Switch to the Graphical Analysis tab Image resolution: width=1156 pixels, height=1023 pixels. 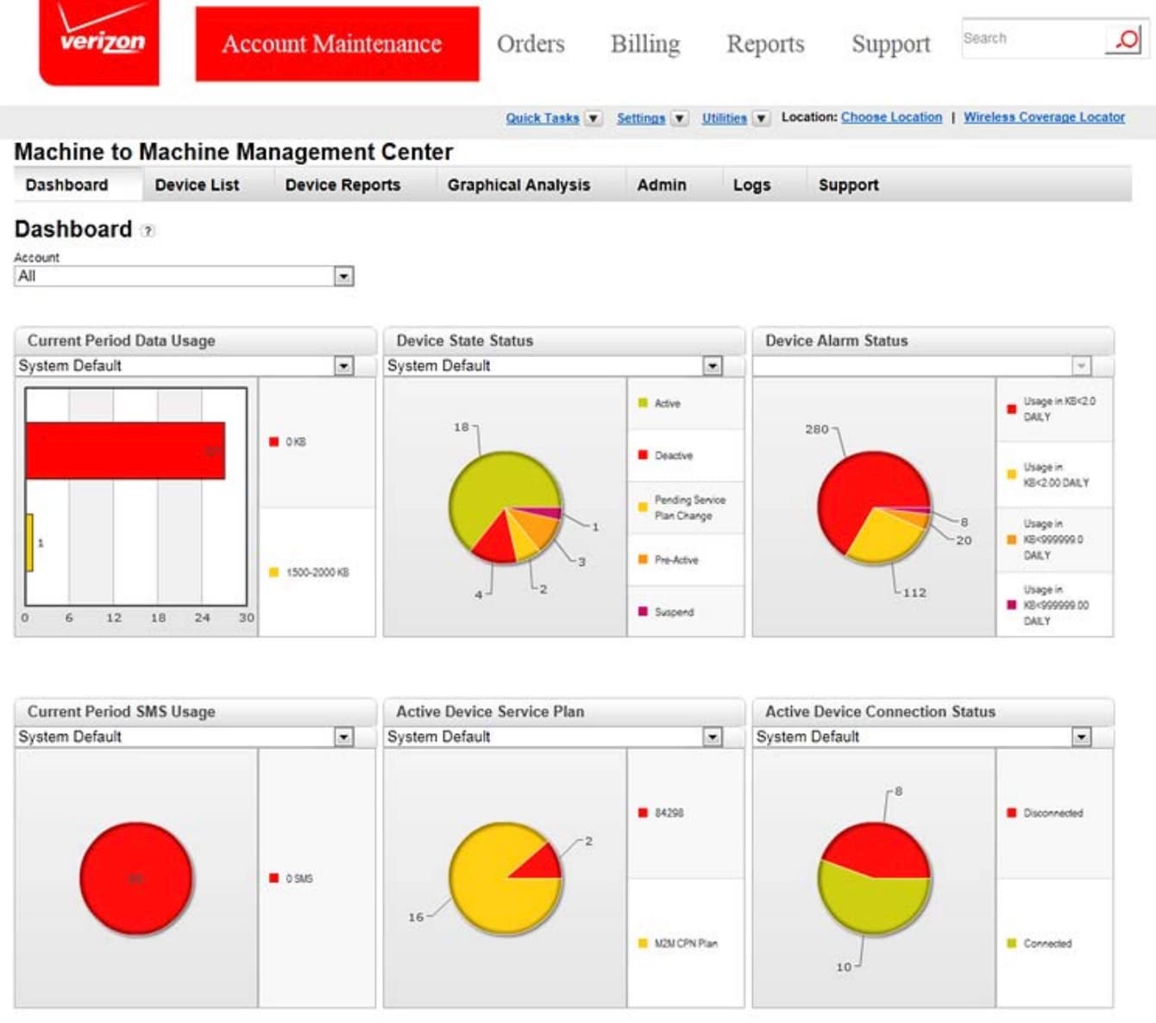518,185
